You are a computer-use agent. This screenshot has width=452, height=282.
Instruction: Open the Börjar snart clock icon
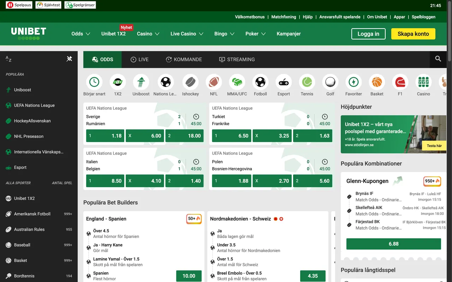point(94,82)
